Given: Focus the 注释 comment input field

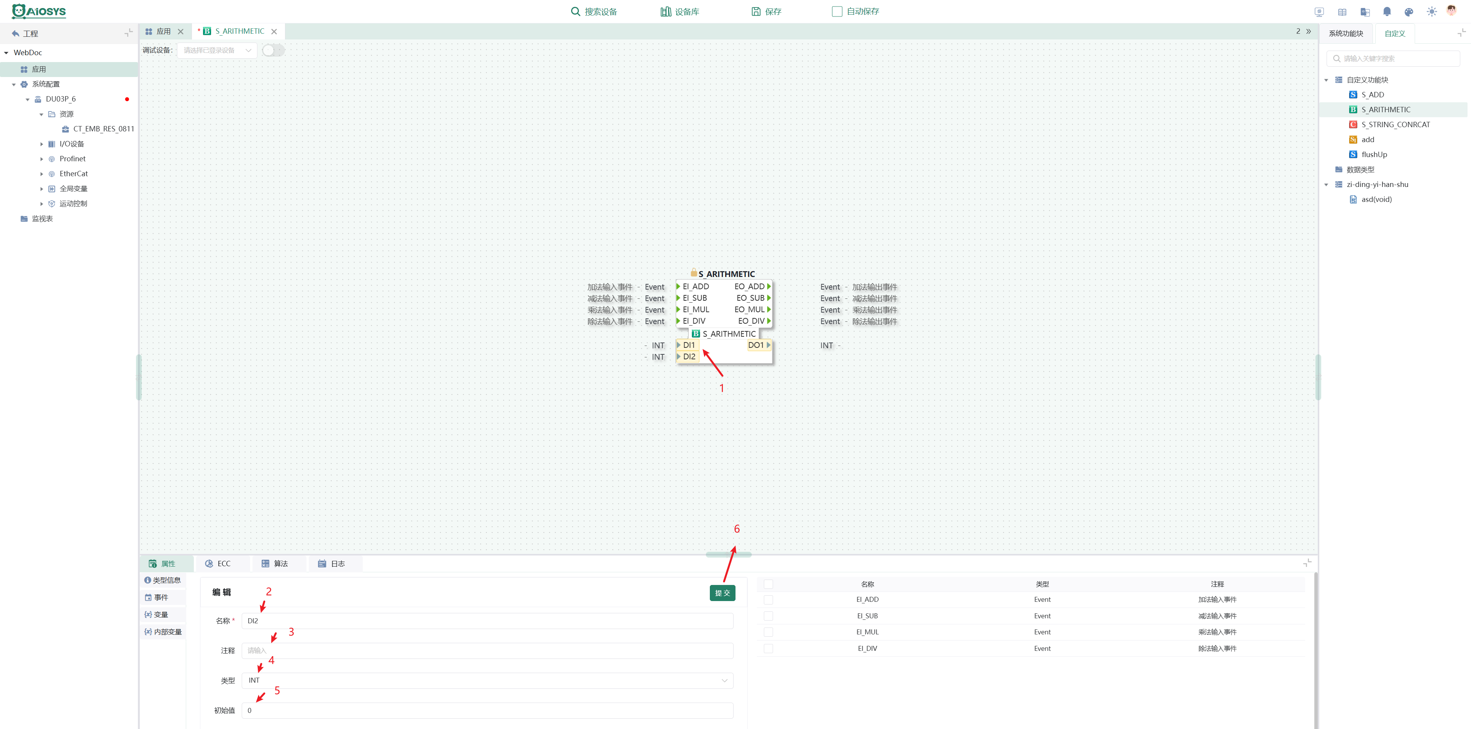Looking at the screenshot, I should (x=487, y=650).
